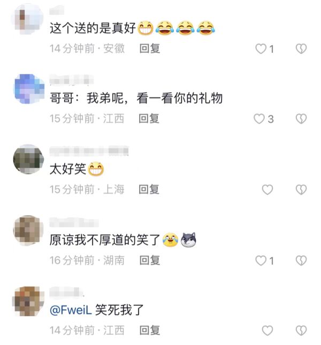This screenshot has height=345, width=321.
Task: Open blue avatar of 哥哥 commenter
Action: [x=29, y=89]
